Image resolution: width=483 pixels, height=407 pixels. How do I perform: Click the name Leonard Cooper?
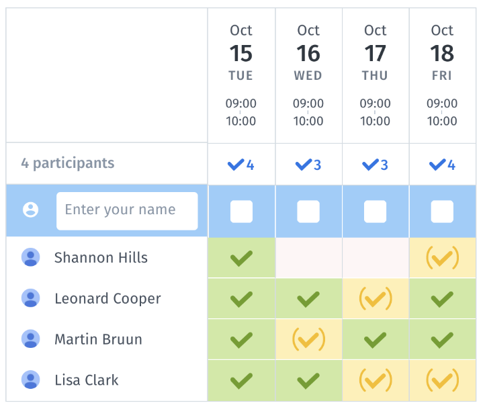tap(107, 298)
